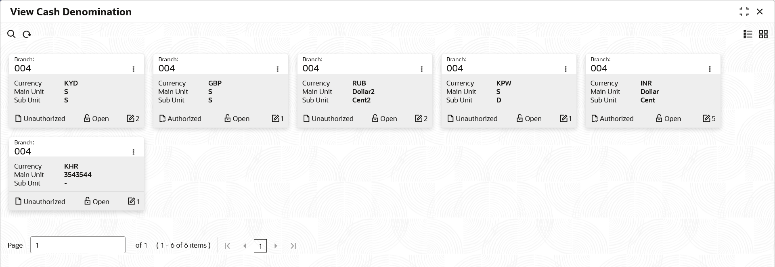Click the KPW card Open lock icon
The width and height of the screenshot is (775, 267).
[x=519, y=118]
